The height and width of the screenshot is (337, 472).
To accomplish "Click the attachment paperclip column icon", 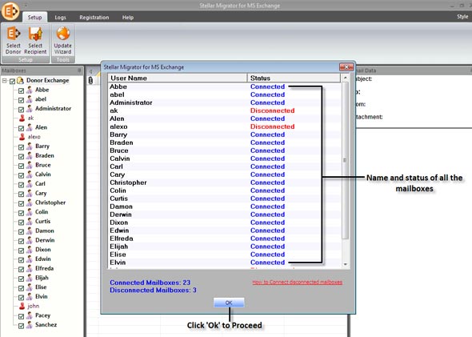I will (x=90, y=80).
